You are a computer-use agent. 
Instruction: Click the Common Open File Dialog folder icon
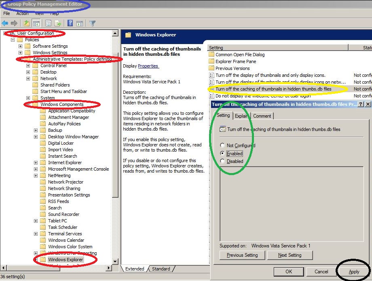click(211, 55)
